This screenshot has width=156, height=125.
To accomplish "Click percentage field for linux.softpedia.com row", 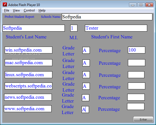I will click(x=136, y=75).
